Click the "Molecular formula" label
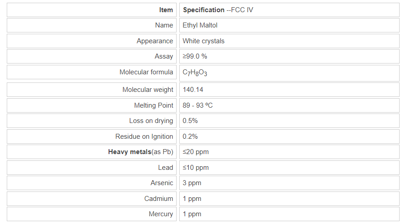 click(x=146, y=72)
